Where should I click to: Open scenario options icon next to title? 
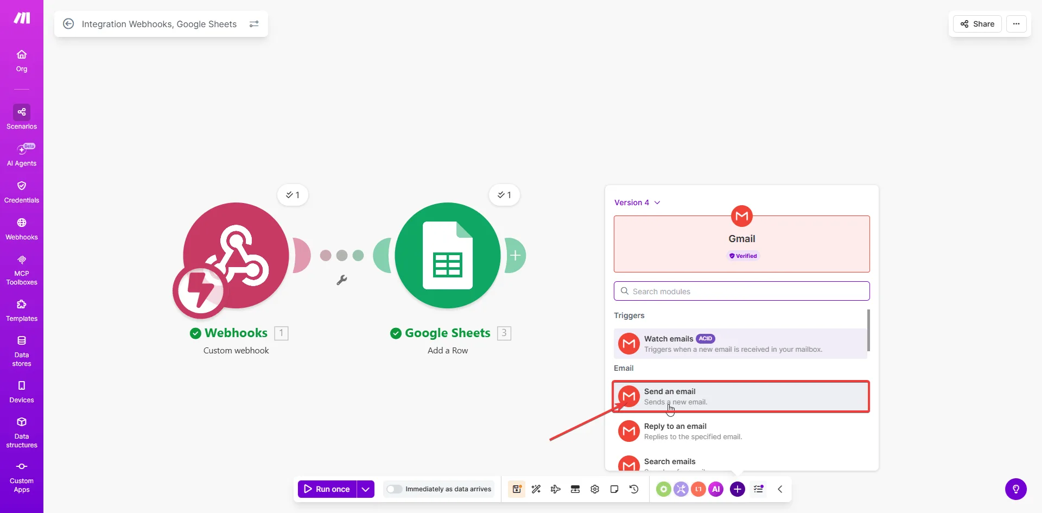pos(254,24)
